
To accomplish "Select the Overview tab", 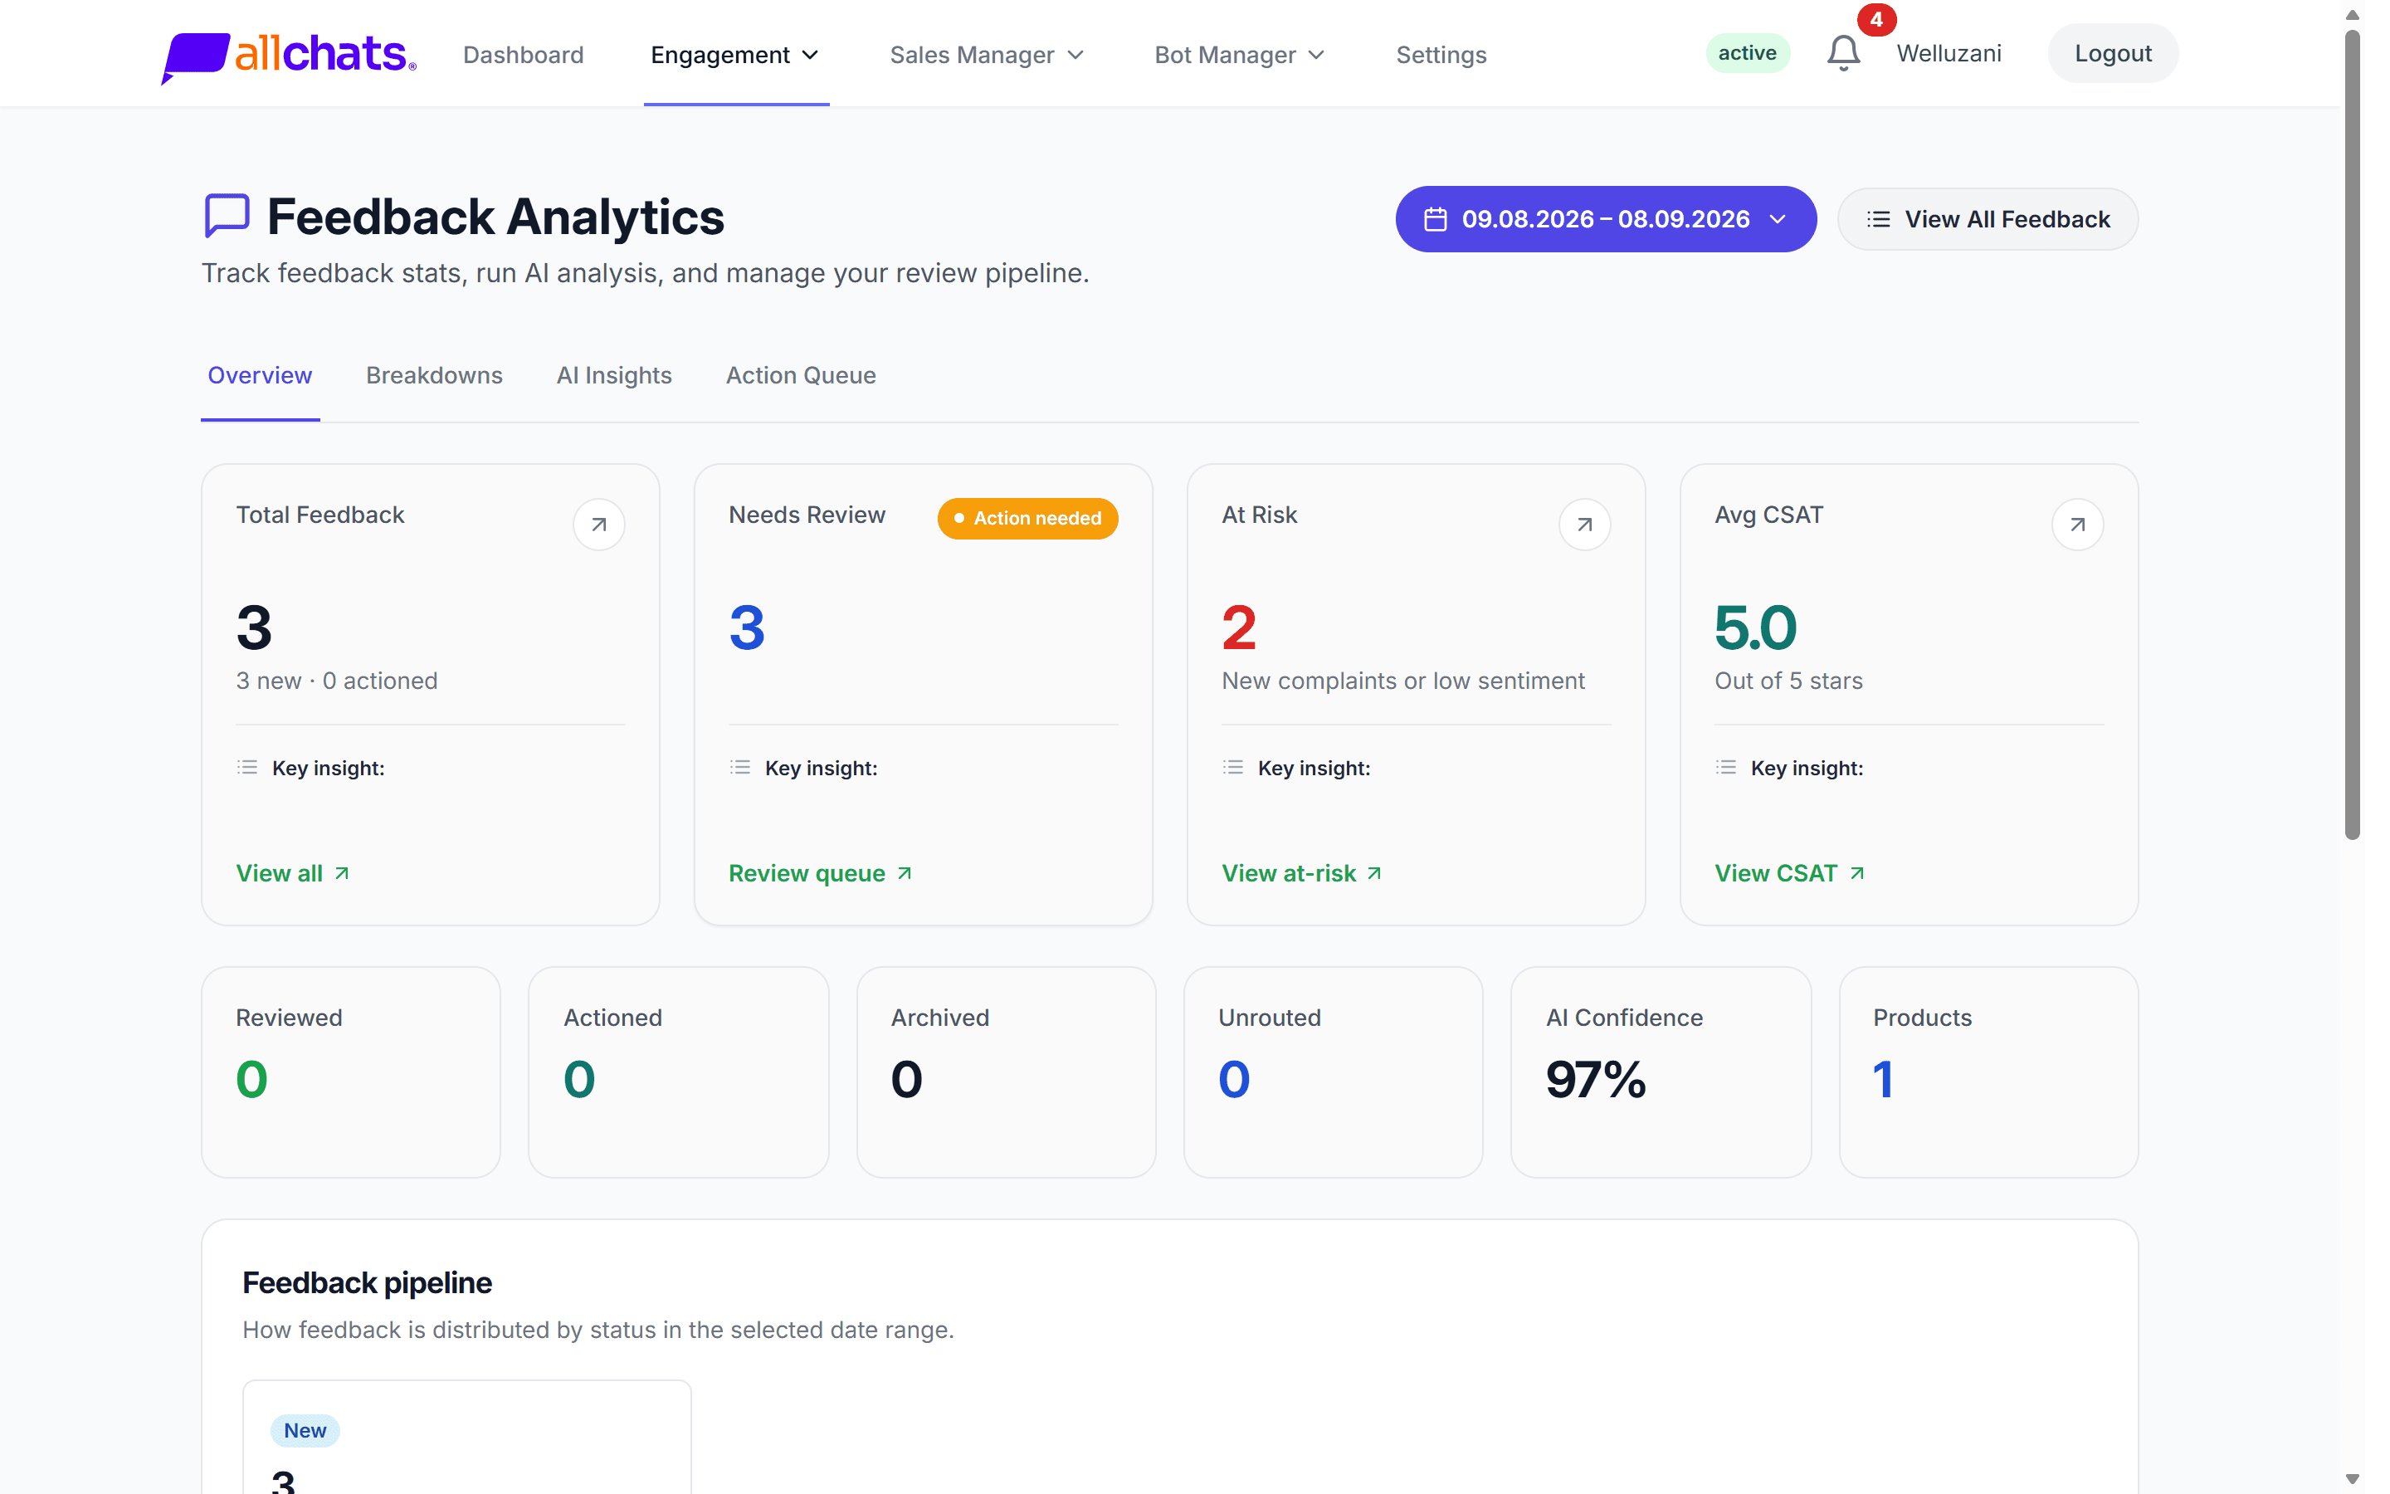I will pyautogui.click(x=260, y=375).
